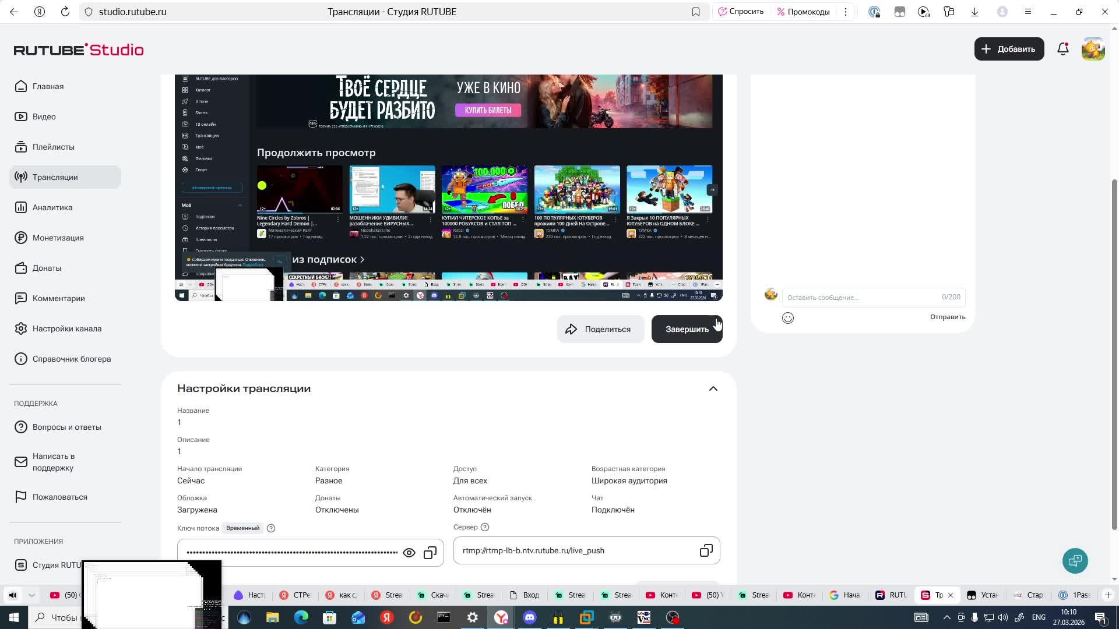This screenshot has height=629, width=1119.
Task: Click the notifications bell icon
Action: coord(1062,50)
